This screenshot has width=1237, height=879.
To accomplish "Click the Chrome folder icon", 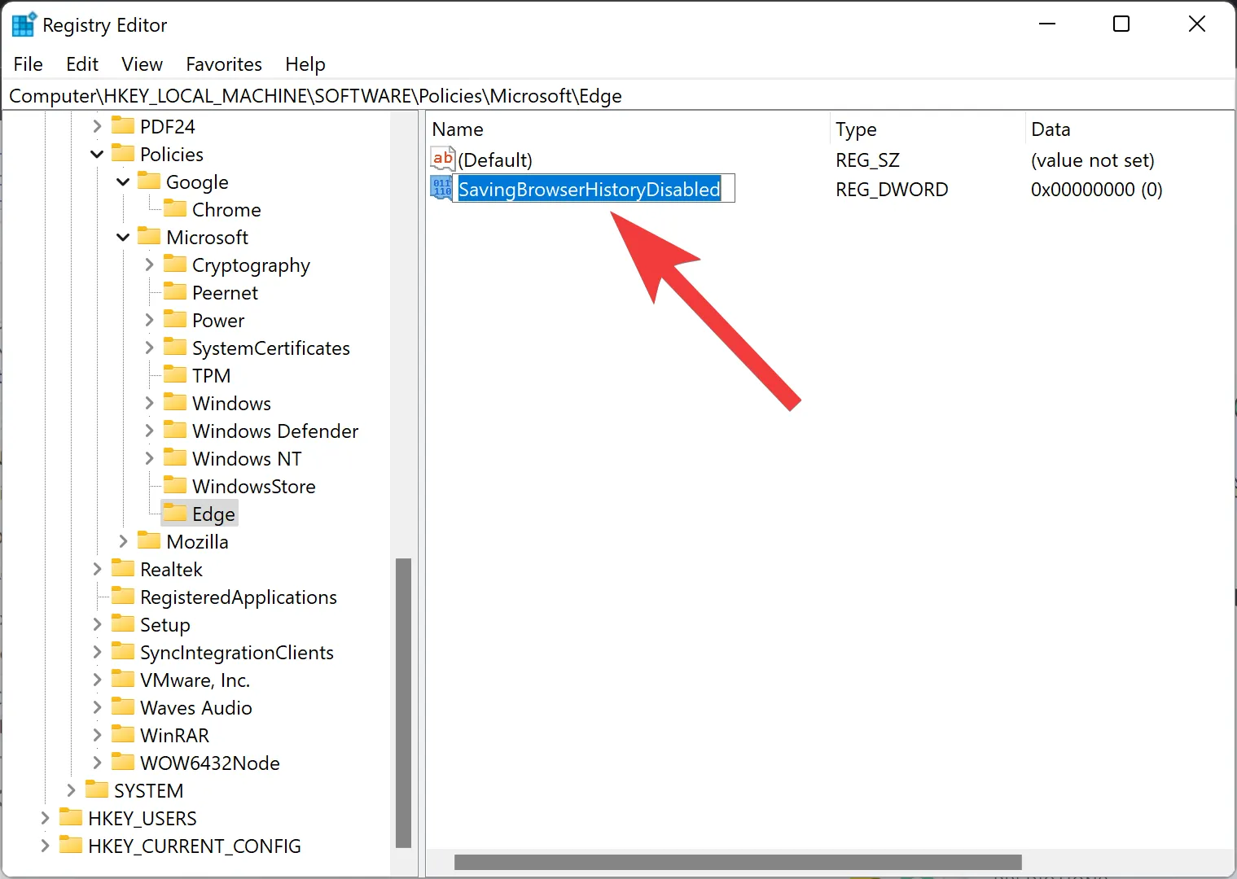I will click(x=176, y=209).
